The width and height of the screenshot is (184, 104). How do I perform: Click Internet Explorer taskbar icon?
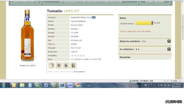tap(62, 85)
